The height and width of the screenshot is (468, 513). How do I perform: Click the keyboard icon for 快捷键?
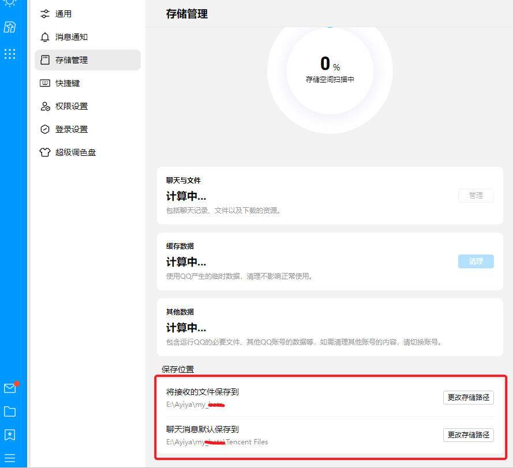click(x=45, y=83)
